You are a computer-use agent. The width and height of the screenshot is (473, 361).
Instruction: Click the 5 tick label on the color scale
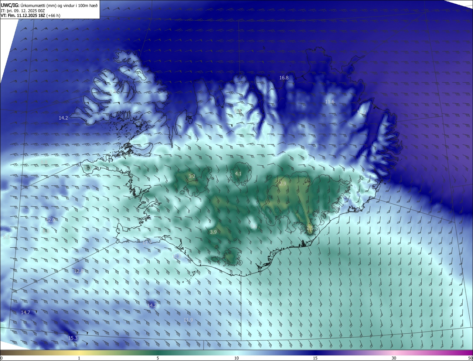158,358
